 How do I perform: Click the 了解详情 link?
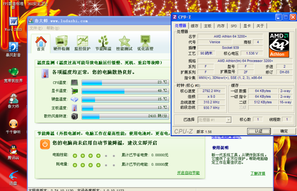(x=258, y=173)
